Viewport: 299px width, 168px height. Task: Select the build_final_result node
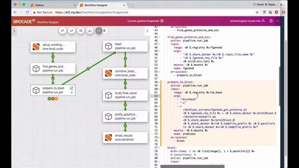(x=125, y=95)
